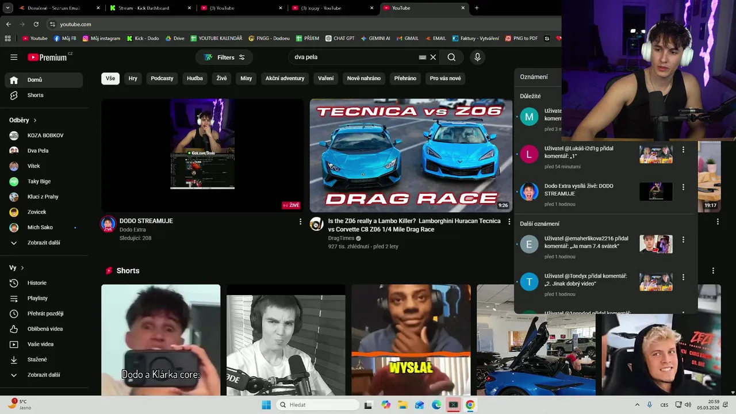Expand the Odběry section header
The width and height of the screenshot is (736, 414).
click(x=23, y=120)
